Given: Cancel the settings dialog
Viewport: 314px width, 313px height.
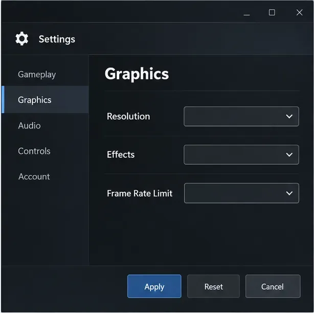Looking at the screenshot, I should 273,286.
